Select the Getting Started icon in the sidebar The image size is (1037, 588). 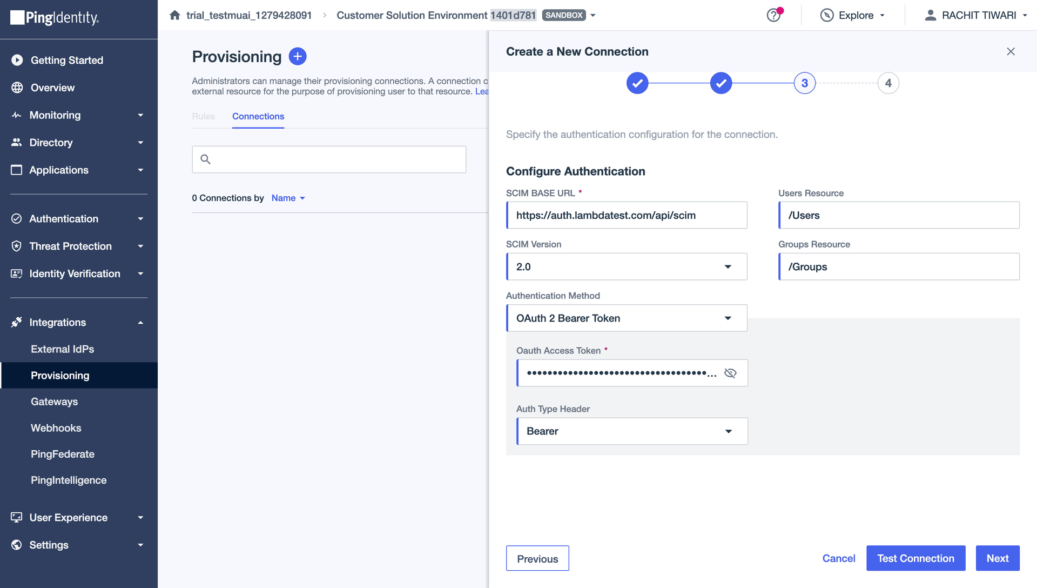(16, 60)
